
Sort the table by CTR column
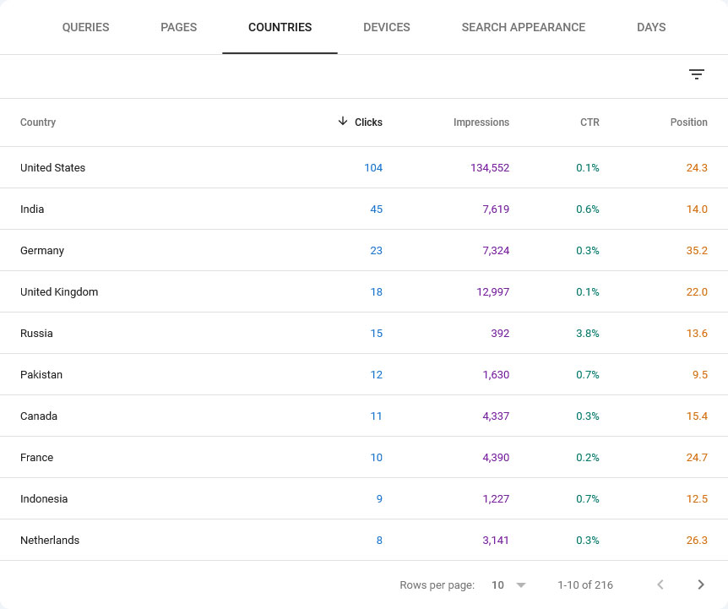click(x=589, y=122)
